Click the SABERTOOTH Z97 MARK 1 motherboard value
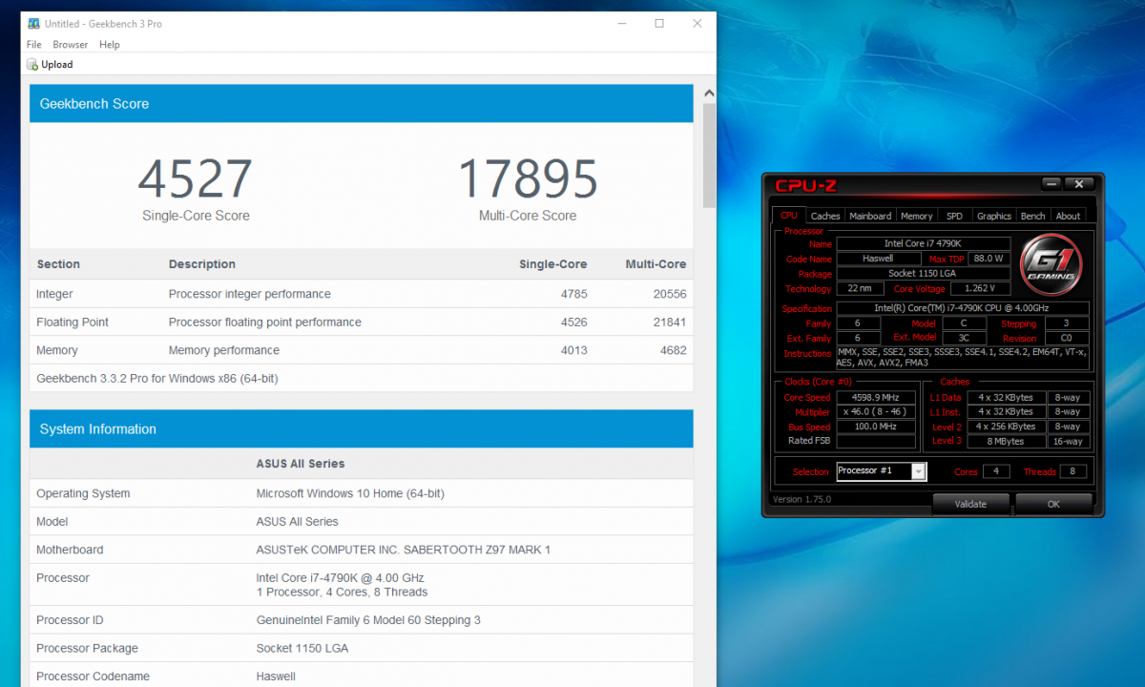The height and width of the screenshot is (687, 1145). click(x=404, y=550)
